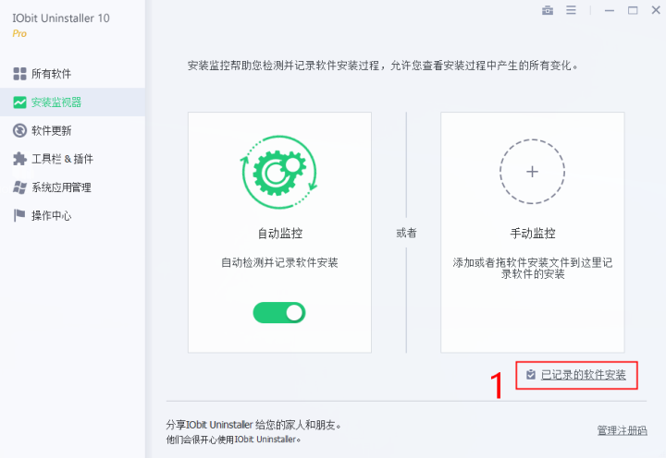The width and height of the screenshot is (666, 458).
Task: Click the 系统应用管理 Windows flag icon
Action: click(19, 187)
